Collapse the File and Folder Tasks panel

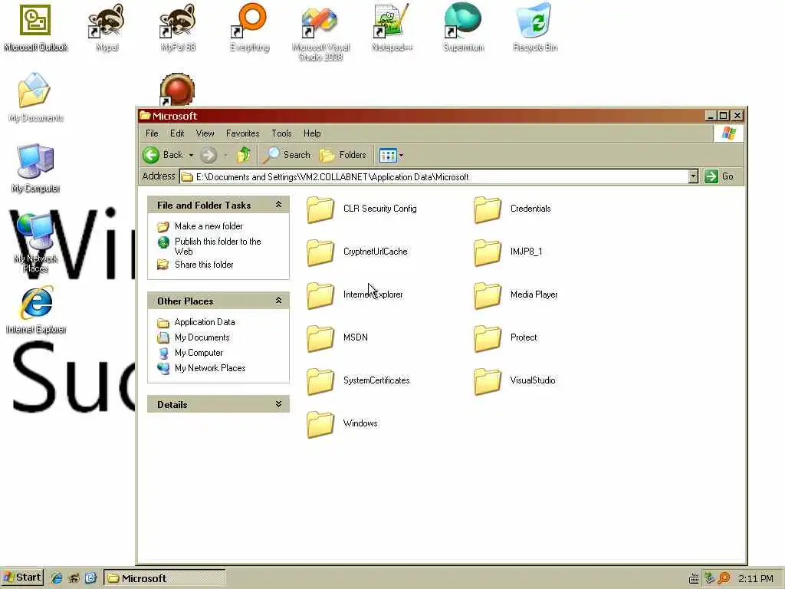[278, 205]
